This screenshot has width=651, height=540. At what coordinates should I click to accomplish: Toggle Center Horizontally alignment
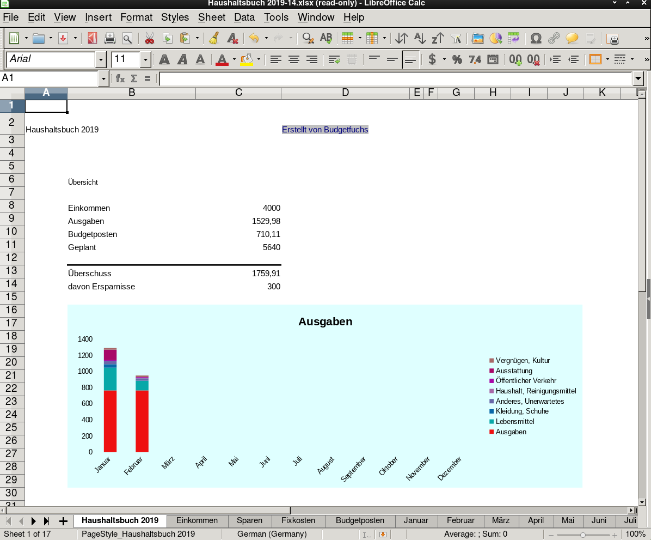294,59
